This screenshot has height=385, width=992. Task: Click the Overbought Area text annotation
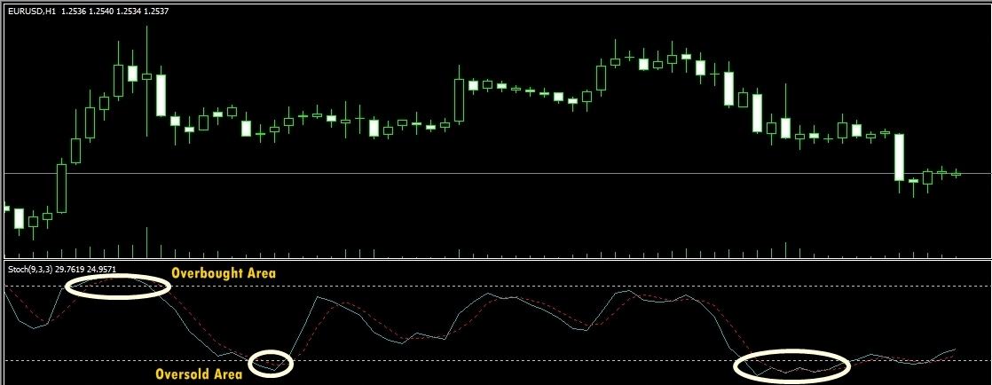(x=224, y=273)
